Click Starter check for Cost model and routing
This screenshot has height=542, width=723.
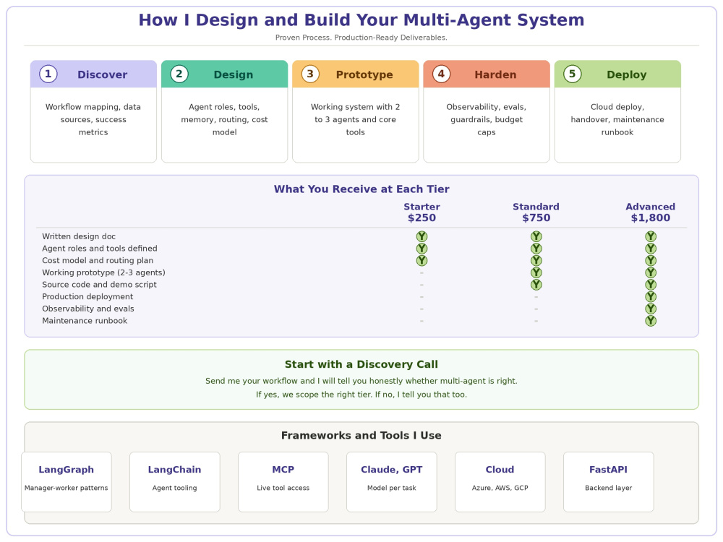422,260
